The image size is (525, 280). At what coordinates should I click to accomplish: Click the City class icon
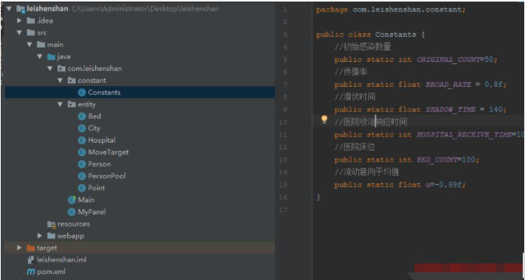[81, 128]
